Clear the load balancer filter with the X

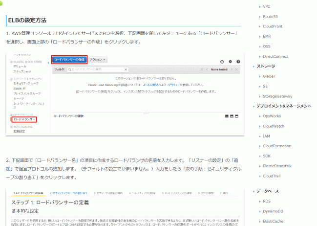point(126,69)
